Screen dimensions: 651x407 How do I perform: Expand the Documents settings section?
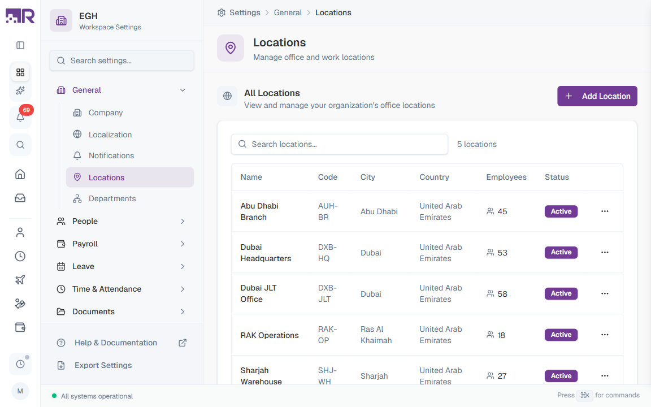(121, 311)
